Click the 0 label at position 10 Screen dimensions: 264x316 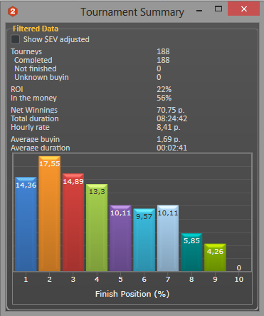(x=239, y=268)
